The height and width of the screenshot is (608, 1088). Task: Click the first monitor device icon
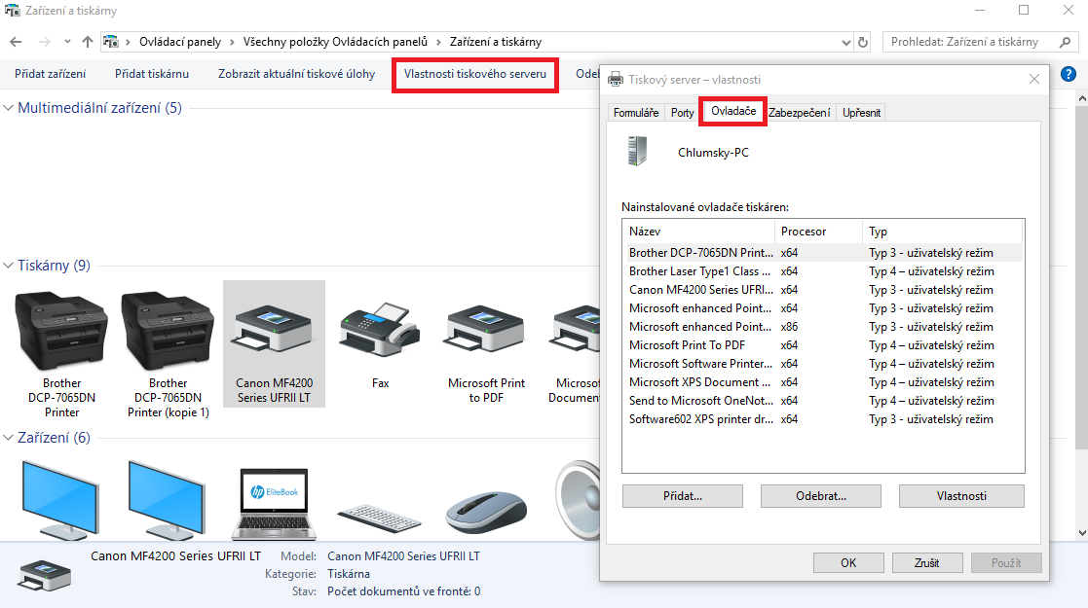click(x=61, y=501)
